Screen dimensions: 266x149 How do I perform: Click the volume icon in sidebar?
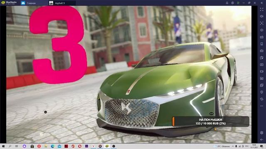click(x=261, y=17)
